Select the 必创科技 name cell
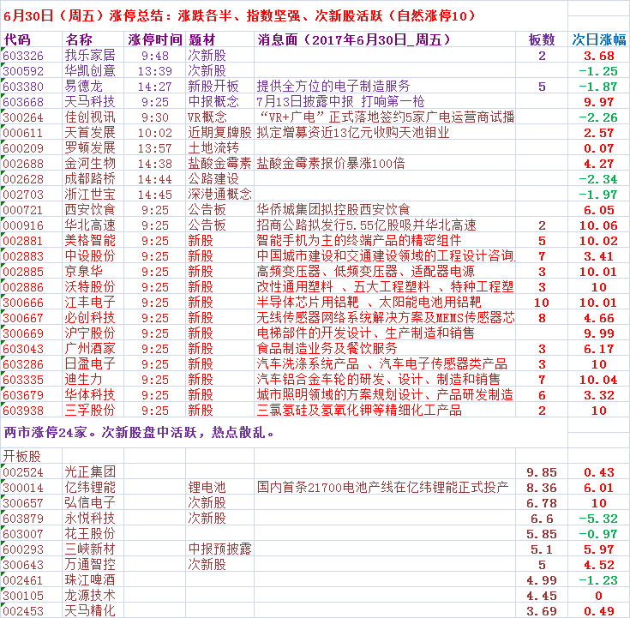This screenshot has height=618, width=630. tap(93, 317)
